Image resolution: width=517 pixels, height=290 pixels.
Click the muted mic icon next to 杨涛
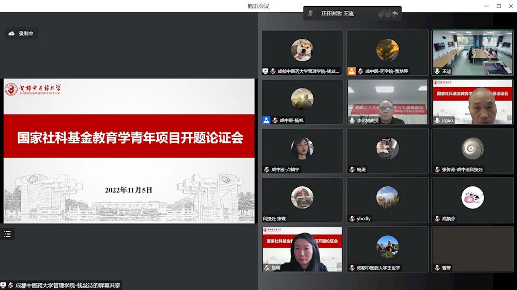(x=352, y=170)
